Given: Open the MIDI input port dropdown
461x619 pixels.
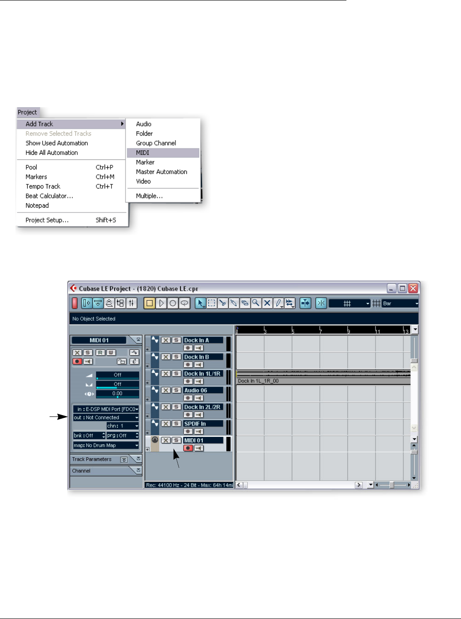Looking at the screenshot, I should pos(106,409).
